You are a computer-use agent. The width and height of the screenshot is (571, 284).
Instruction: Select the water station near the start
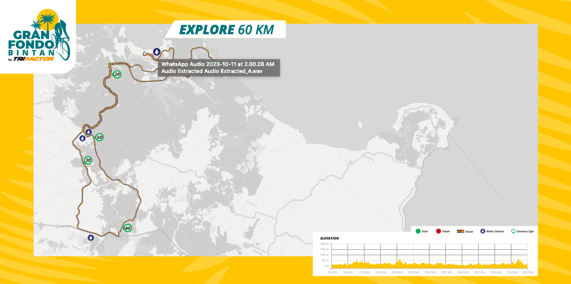pyautogui.click(x=157, y=51)
